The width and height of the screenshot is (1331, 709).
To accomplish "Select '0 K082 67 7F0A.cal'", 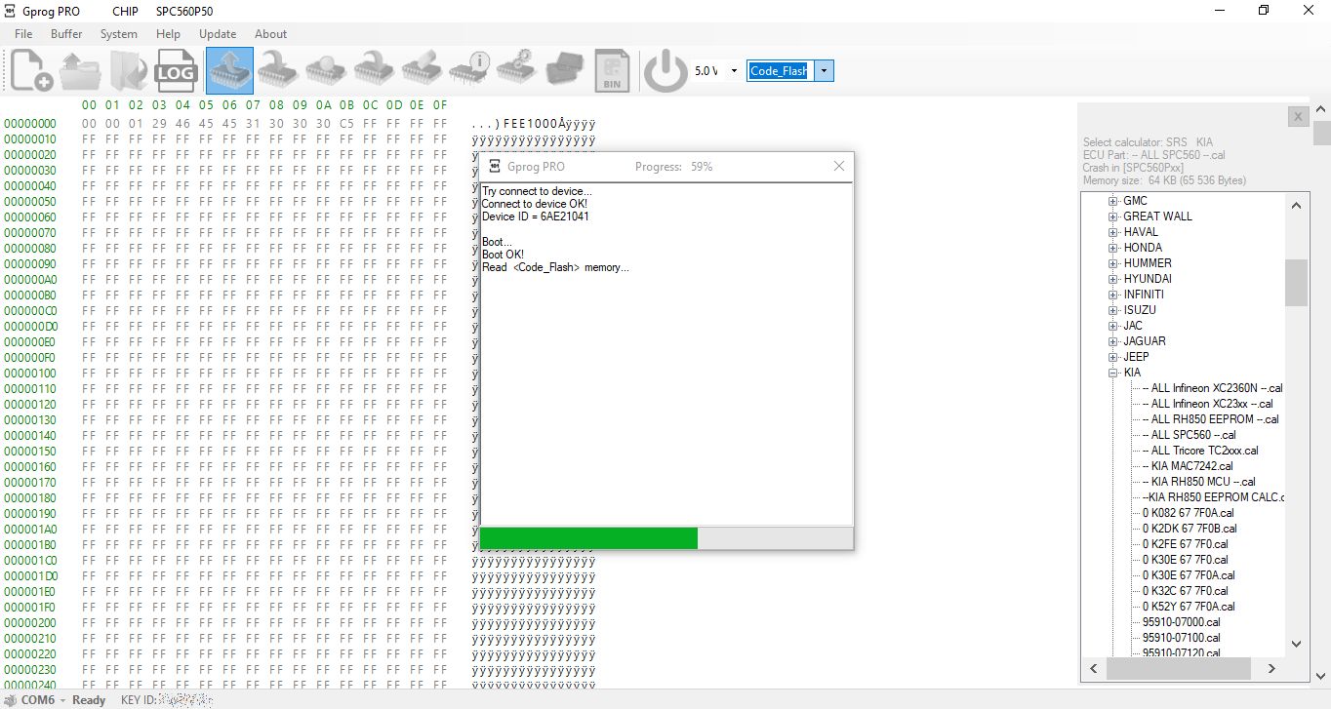I will [x=1189, y=513].
